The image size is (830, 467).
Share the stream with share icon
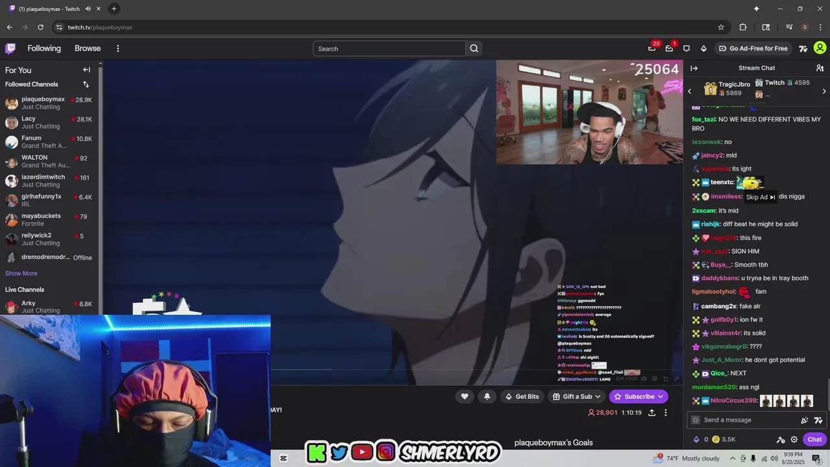[x=652, y=413]
